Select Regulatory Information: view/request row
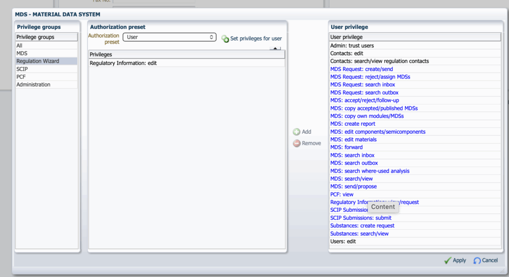The image size is (509, 277). click(x=415, y=202)
